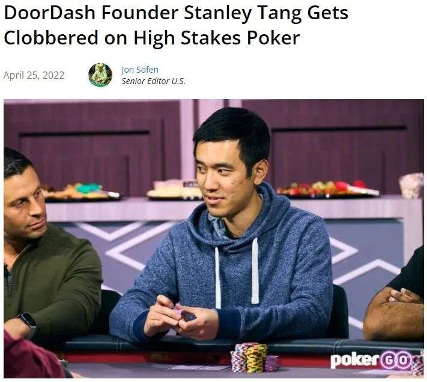Click the tall multicolored poker chip stack
Image resolution: width=427 pixels, height=382 pixels.
249,357
